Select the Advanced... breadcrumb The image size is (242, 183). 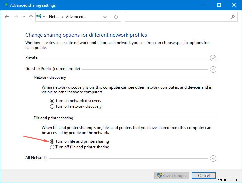coord(76,17)
